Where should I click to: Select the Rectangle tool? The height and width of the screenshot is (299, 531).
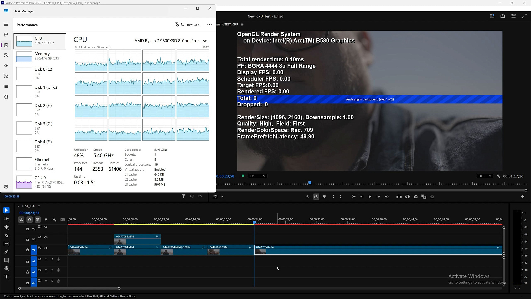pos(6,260)
